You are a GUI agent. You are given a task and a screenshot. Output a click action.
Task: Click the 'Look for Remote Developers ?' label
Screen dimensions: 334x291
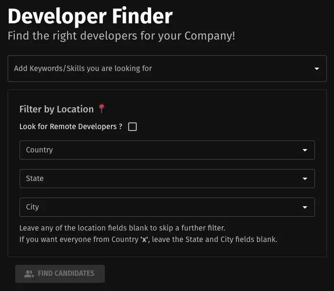coord(71,126)
